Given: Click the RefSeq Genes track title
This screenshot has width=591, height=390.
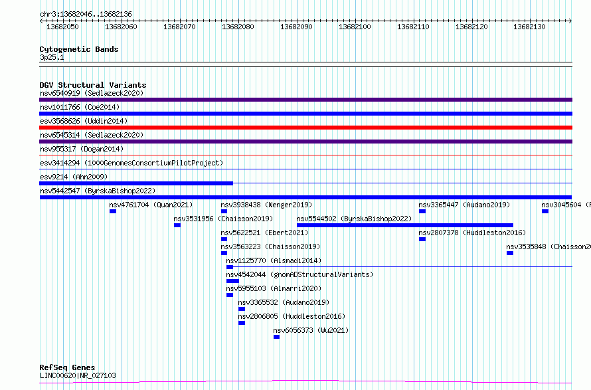Looking at the screenshot, I should pyautogui.click(x=67, y=367).
